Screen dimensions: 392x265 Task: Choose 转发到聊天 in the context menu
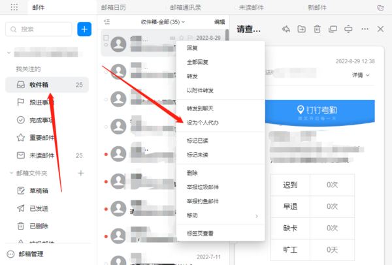point(221,108)
